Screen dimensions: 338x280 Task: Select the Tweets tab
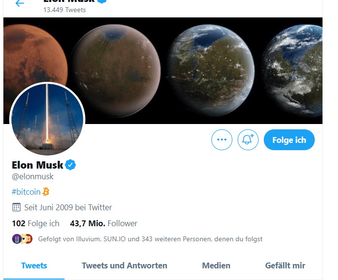34,265
